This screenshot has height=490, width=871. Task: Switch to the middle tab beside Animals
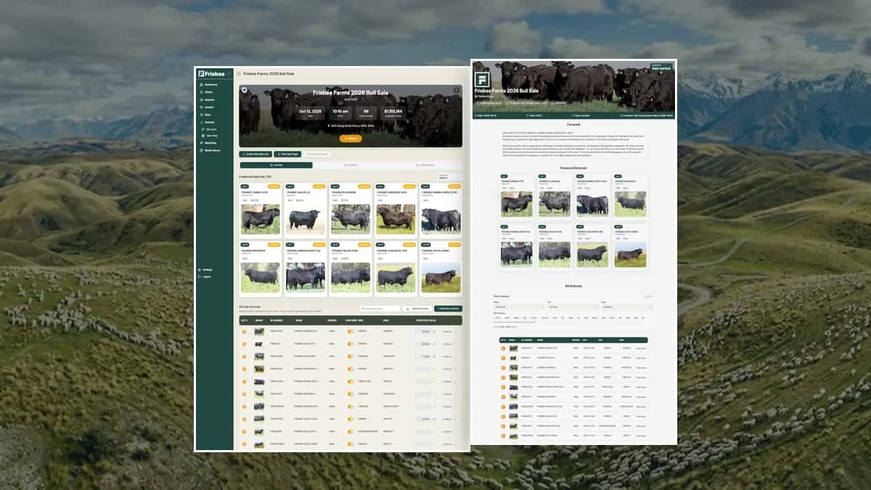pyautogui.click(x=351, y=166)
